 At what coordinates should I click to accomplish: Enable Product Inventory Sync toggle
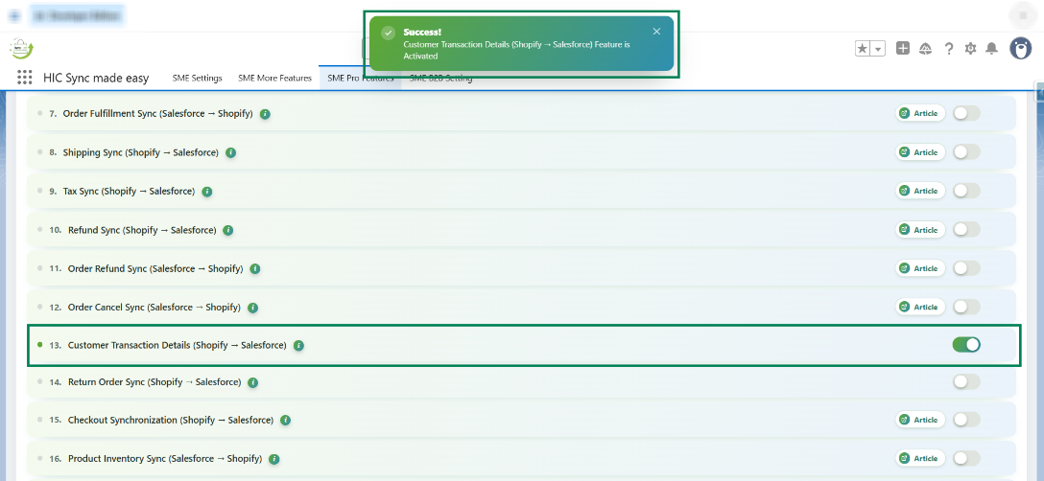[x=966, y=458]
